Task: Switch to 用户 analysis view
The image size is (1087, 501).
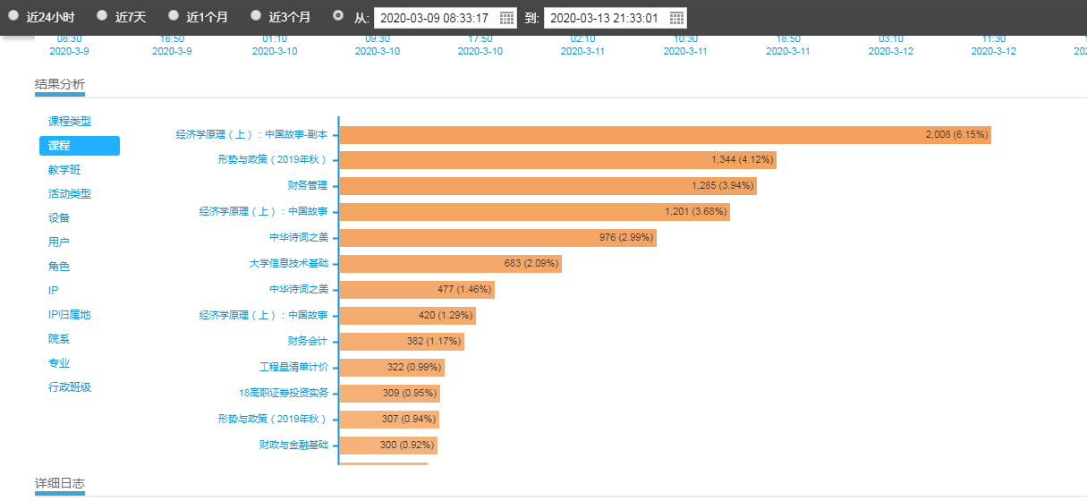Action: pos(59,242)
